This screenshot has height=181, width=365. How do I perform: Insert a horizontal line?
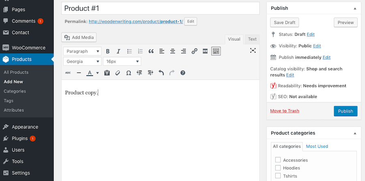click(79, 73)
